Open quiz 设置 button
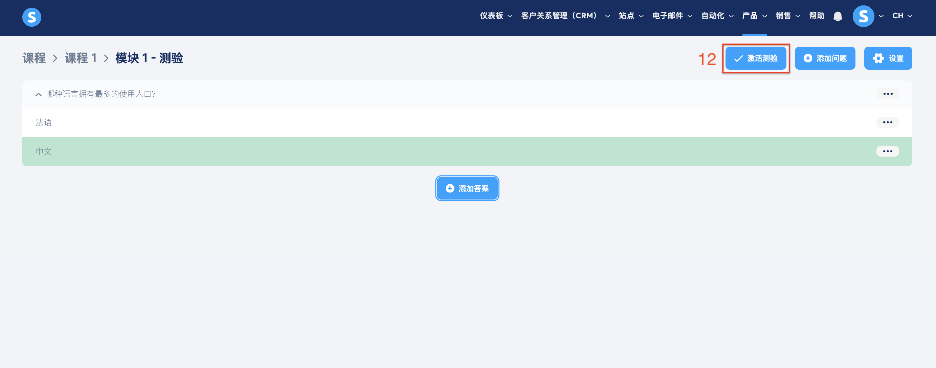 (x=888, y=58)
